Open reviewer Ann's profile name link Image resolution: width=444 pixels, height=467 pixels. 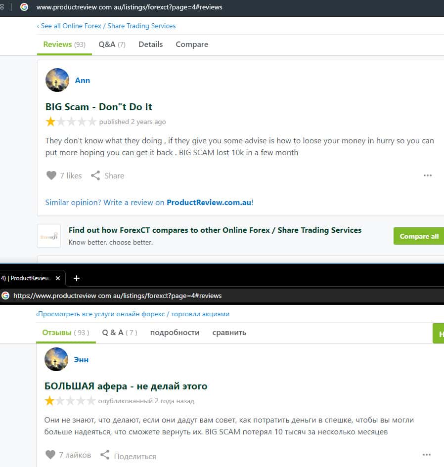pos(83,81)
